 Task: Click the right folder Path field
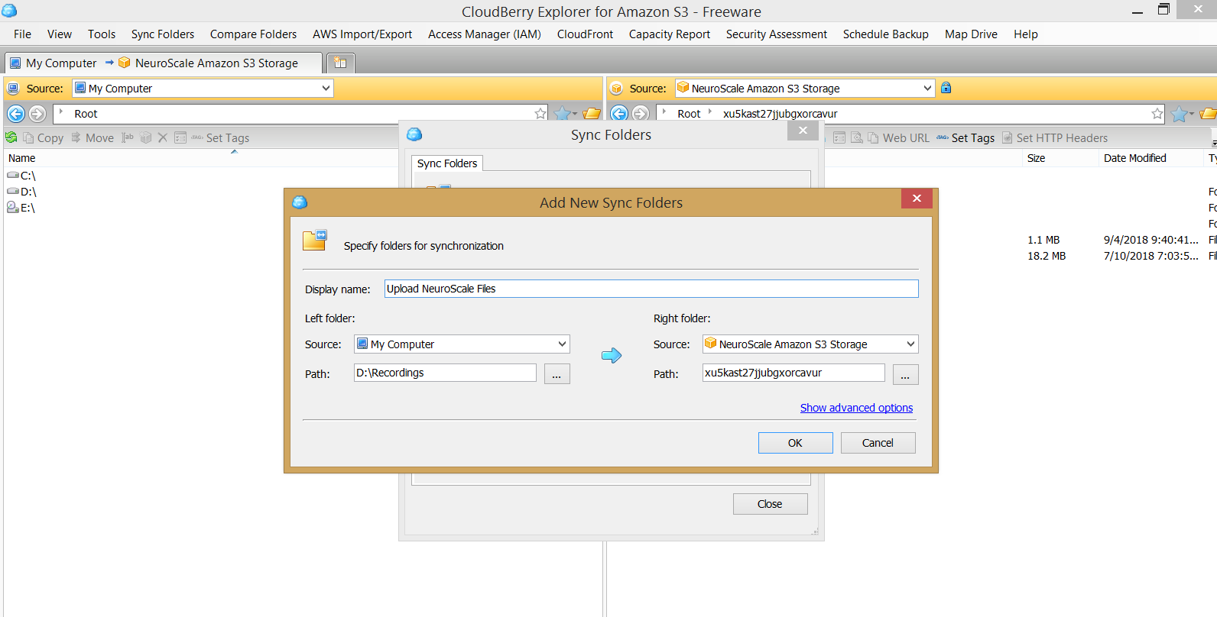click(793, 373)
